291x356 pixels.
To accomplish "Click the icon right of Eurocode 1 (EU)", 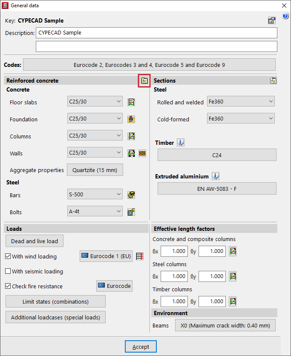I will click(140, 256).
